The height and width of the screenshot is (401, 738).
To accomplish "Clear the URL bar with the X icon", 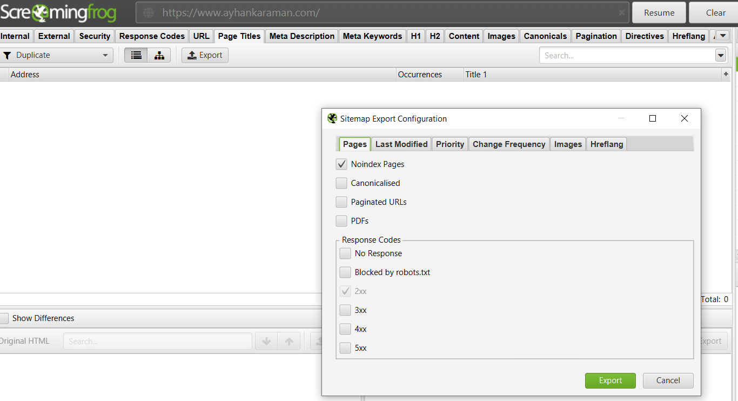I will [622, 12].
